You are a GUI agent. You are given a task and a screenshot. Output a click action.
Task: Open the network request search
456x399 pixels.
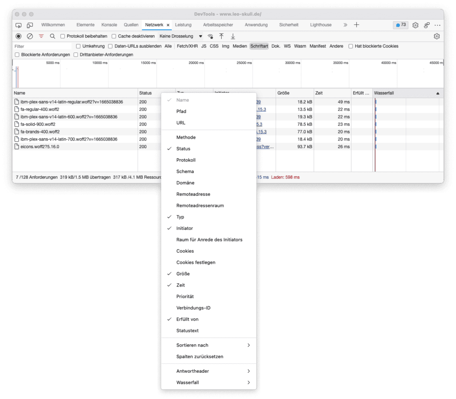(x=53, y=36)
